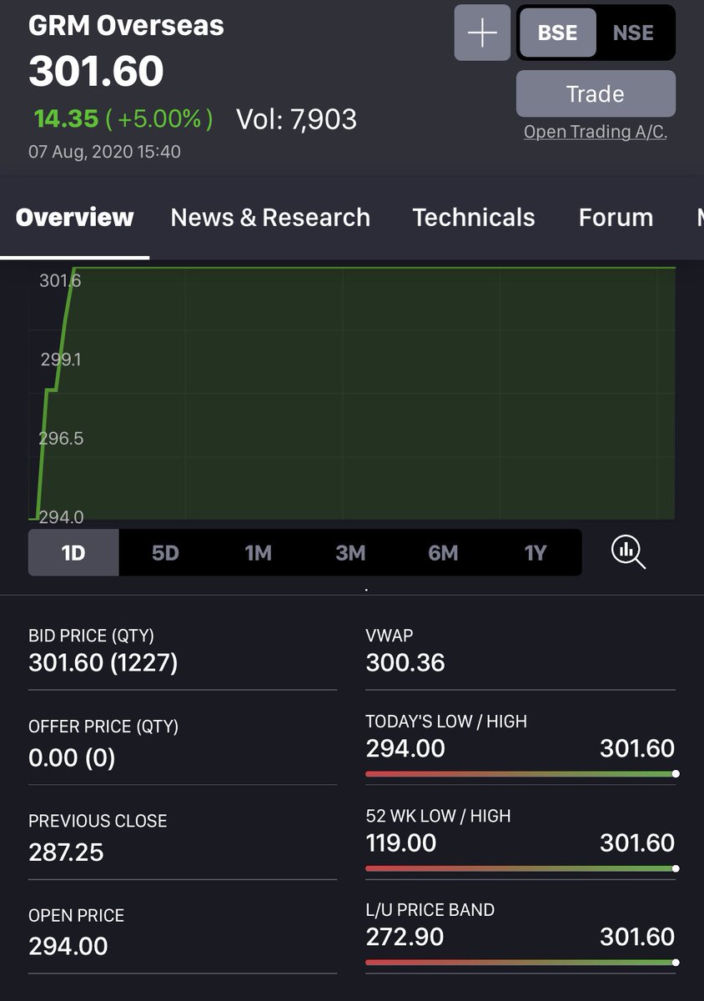Open the Technicals tab
Viewport: 704px width, 1001px height.
tap(474, 218)
